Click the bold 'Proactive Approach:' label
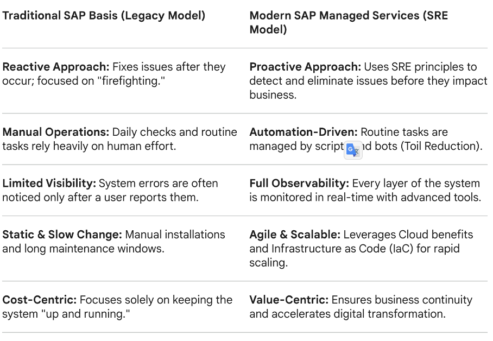The image size is (493, 341). (305, 67)
